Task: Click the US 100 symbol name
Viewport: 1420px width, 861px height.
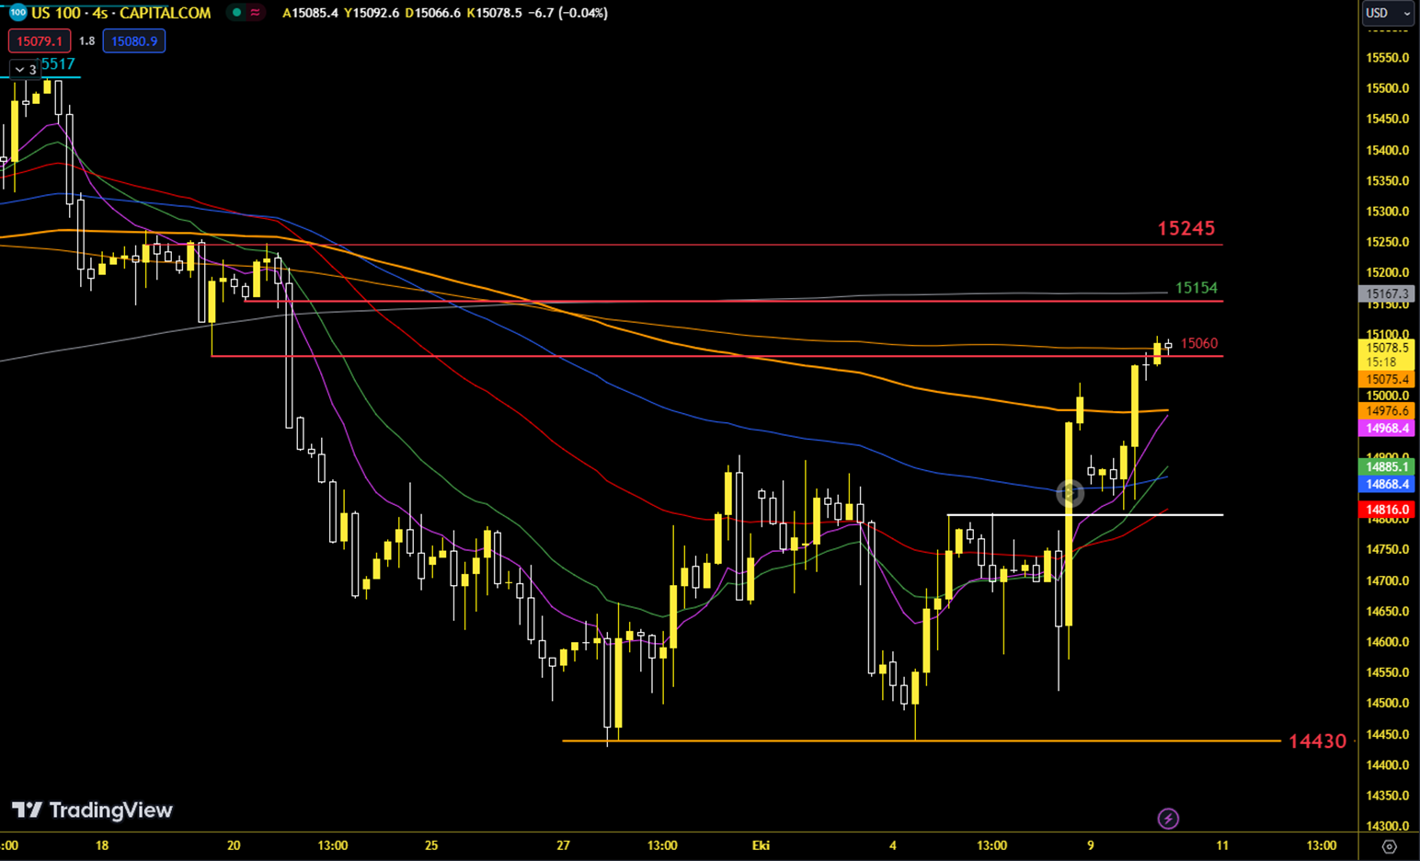Action: click(58, 13)
